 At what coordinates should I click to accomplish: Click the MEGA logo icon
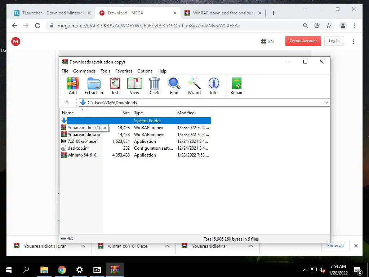tap(16, 41)
